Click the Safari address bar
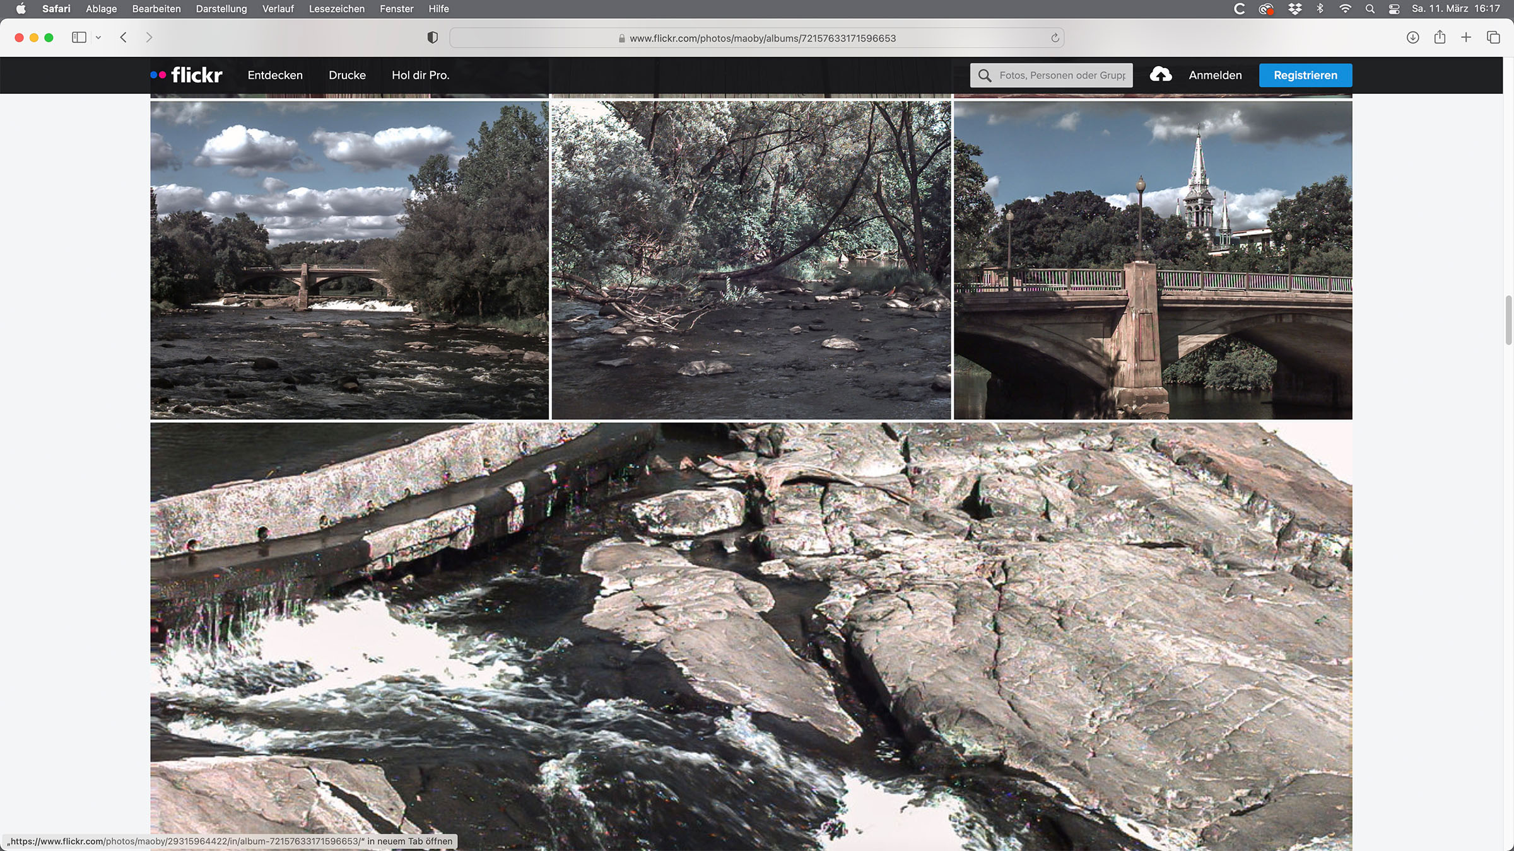This screenshot has height=851, width=1514. [756, 38]
